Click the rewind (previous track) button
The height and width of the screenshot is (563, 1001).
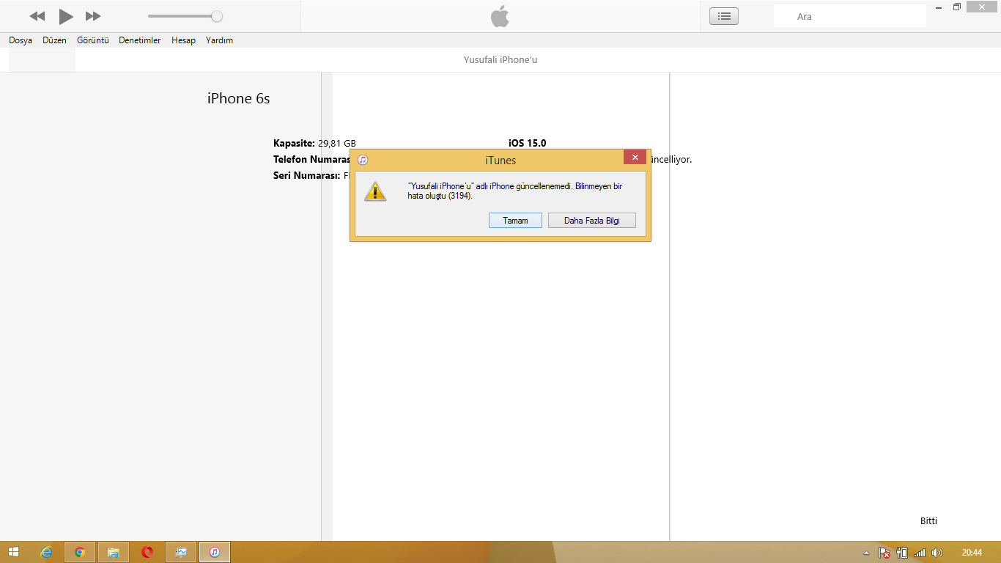click(x=37, y=16)
